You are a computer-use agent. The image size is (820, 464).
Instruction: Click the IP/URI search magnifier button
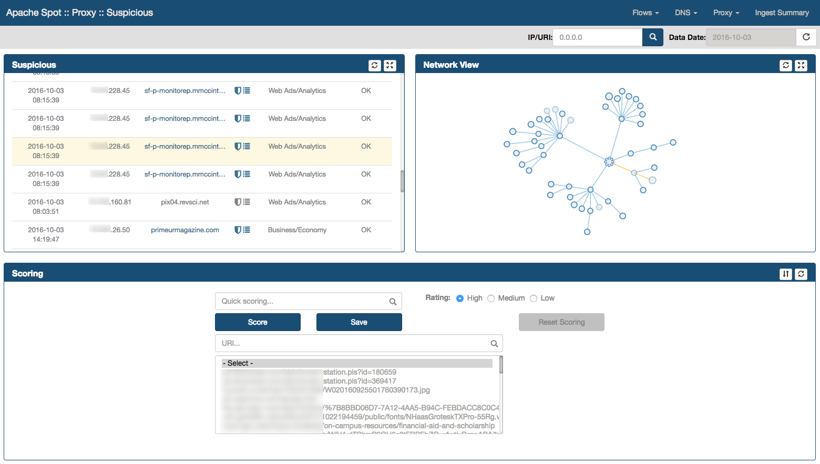652,37
